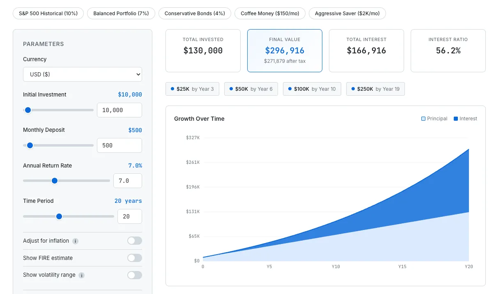Screen dimensions: 494x294
Task: Enable Show volatility range
Action: pyautogui.click(x=134, y=275)
